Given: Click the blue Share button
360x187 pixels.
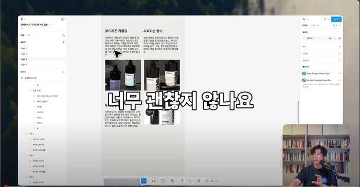Looking at the screenshot, I should [x=336, y=20].
